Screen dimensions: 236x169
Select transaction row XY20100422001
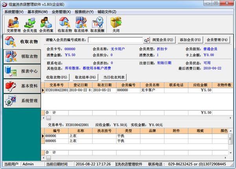click(x=137, y=90)
